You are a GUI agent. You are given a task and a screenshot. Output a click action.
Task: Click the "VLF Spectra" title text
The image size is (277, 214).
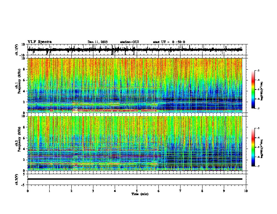(40, 42)
